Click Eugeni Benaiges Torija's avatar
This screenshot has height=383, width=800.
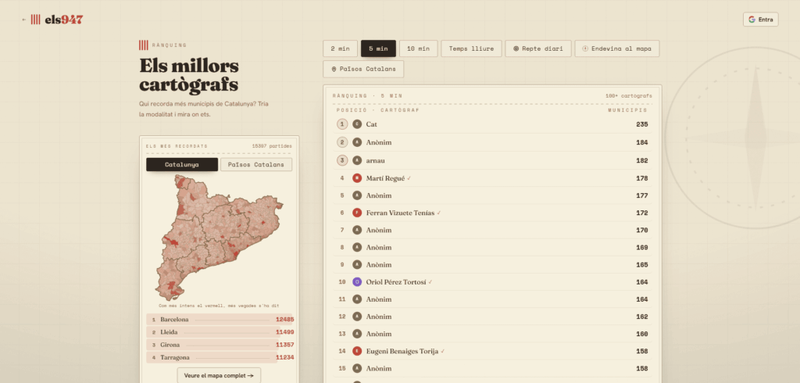[x=357, y=351]
